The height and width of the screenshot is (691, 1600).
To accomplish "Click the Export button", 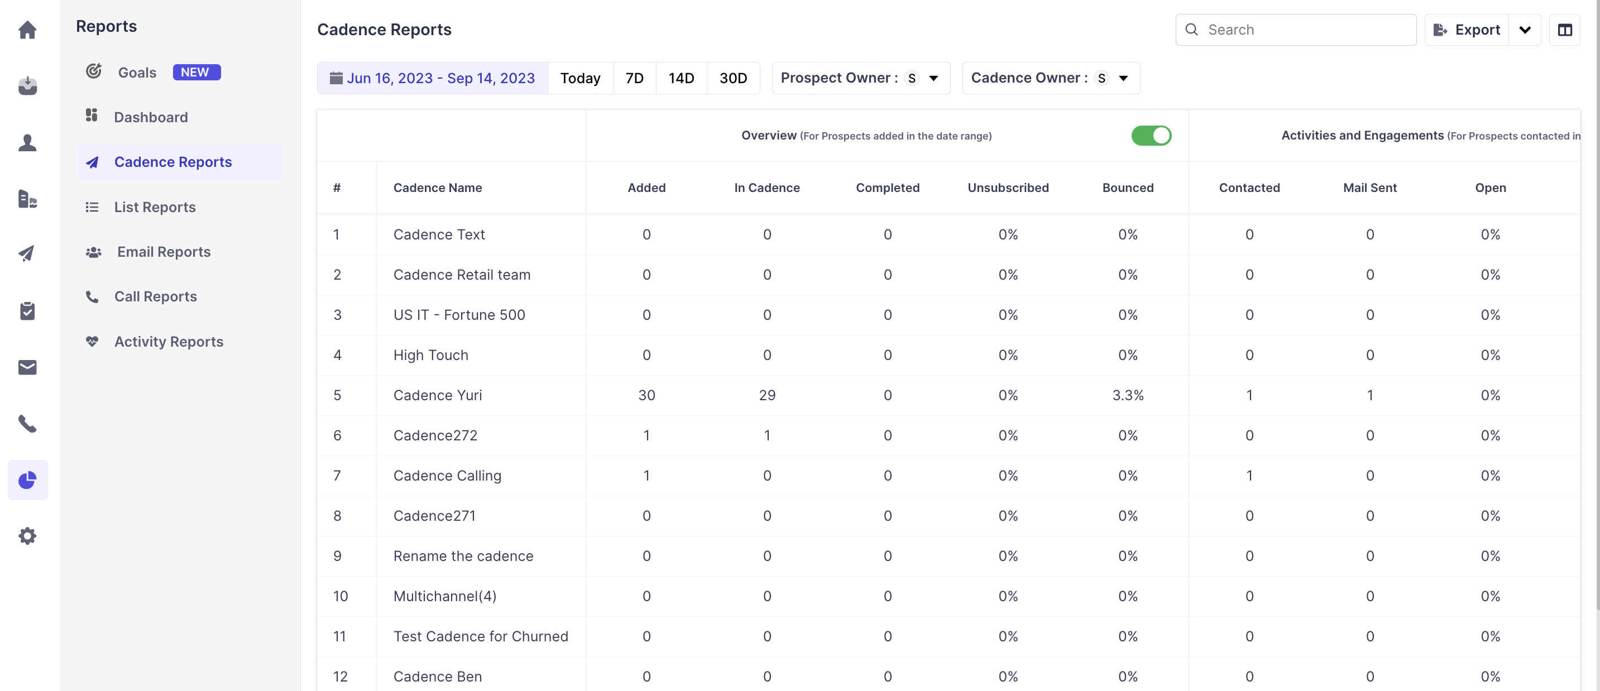I will [x=1467, y=30].
